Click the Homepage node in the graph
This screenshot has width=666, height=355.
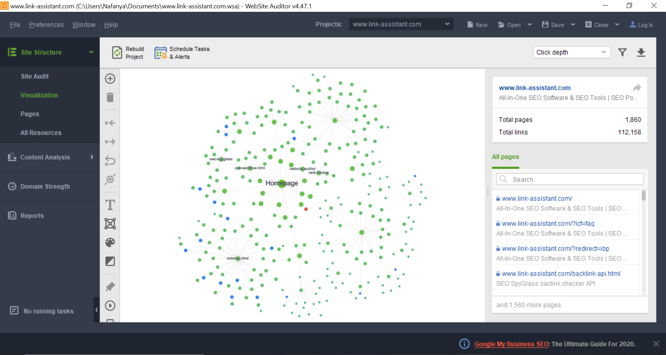tap(282, 183)
